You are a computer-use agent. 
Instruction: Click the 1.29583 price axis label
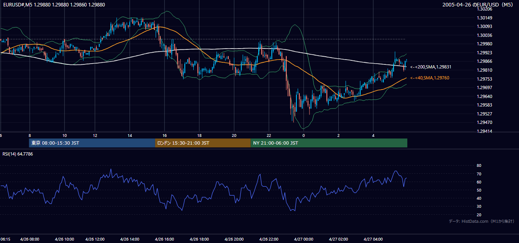(484, 105)
